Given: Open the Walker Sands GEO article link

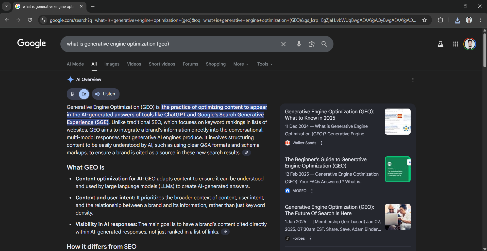Looking at the screenshot, I should (x=329, y=115).
